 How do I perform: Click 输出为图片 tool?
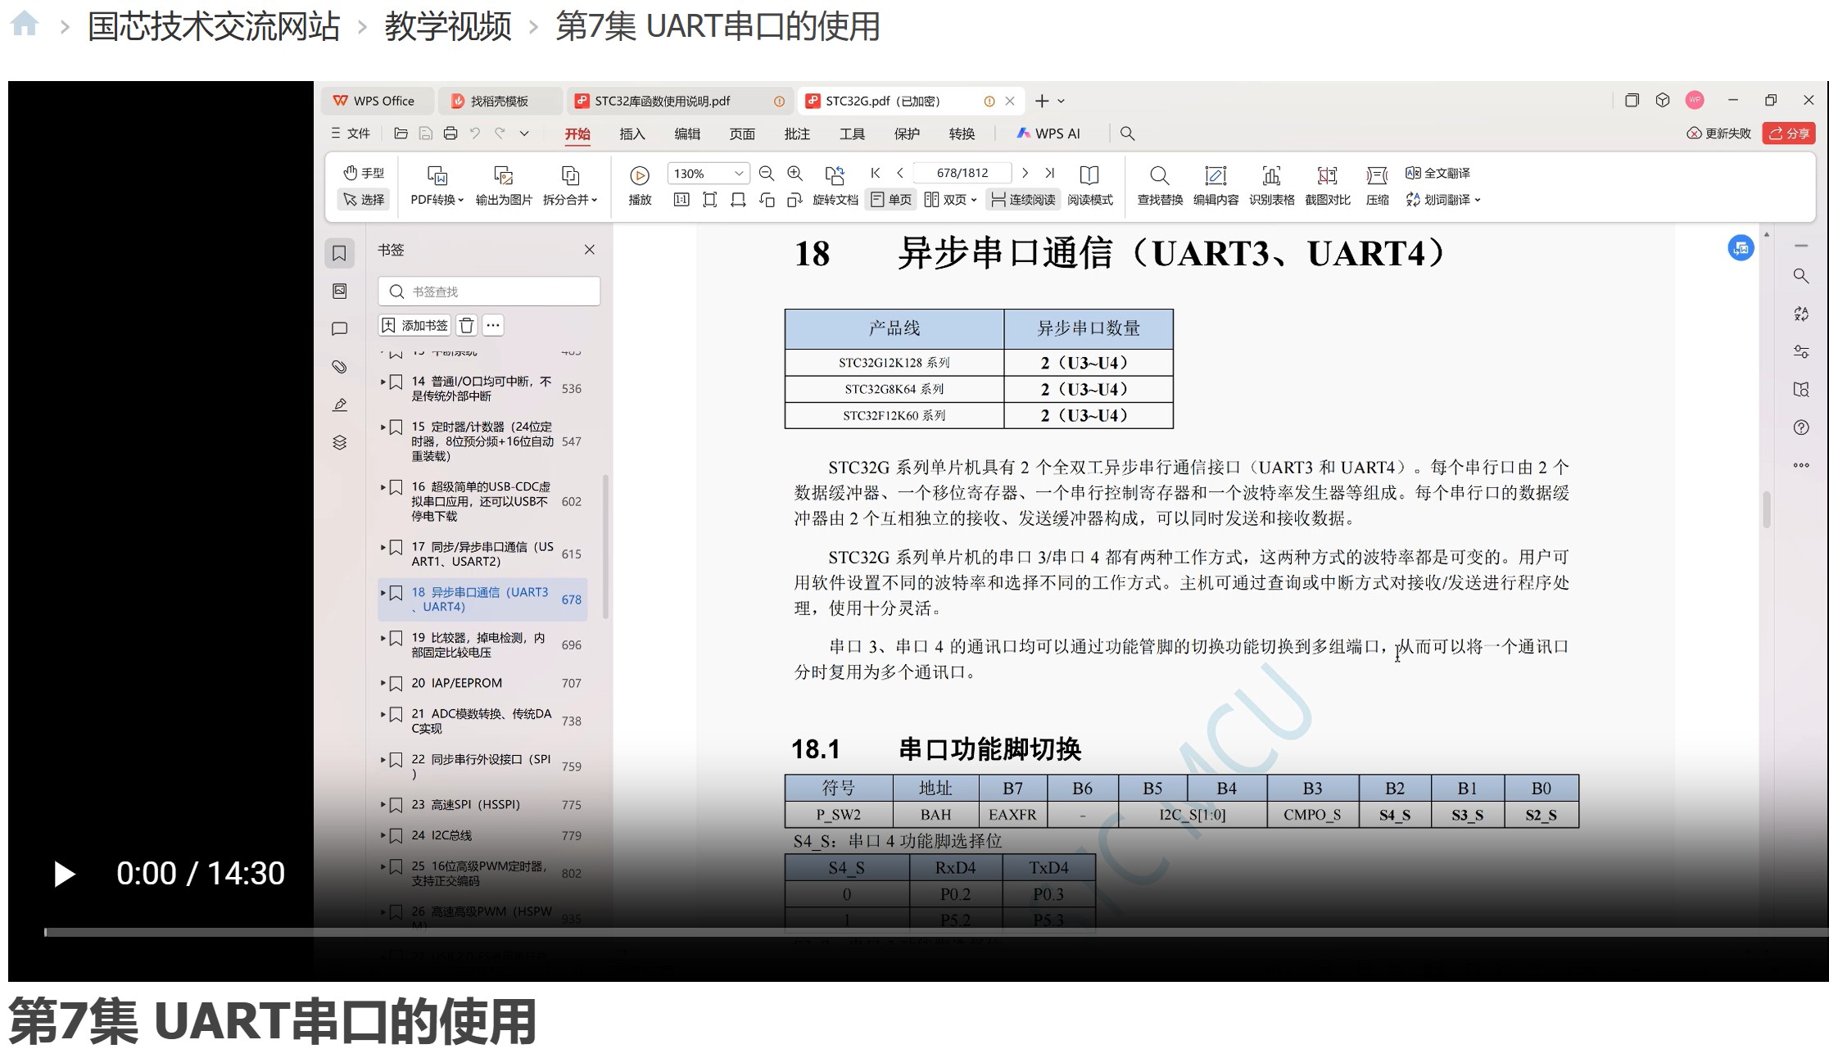point(504,186)
